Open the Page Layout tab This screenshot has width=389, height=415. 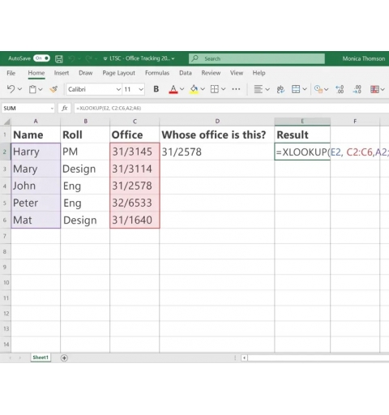(x=118, y=73)
